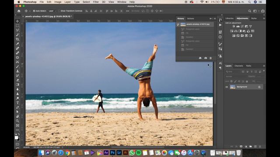280x157 pixels.
Task: Filter layers by type layers
Action: point(252,72)
